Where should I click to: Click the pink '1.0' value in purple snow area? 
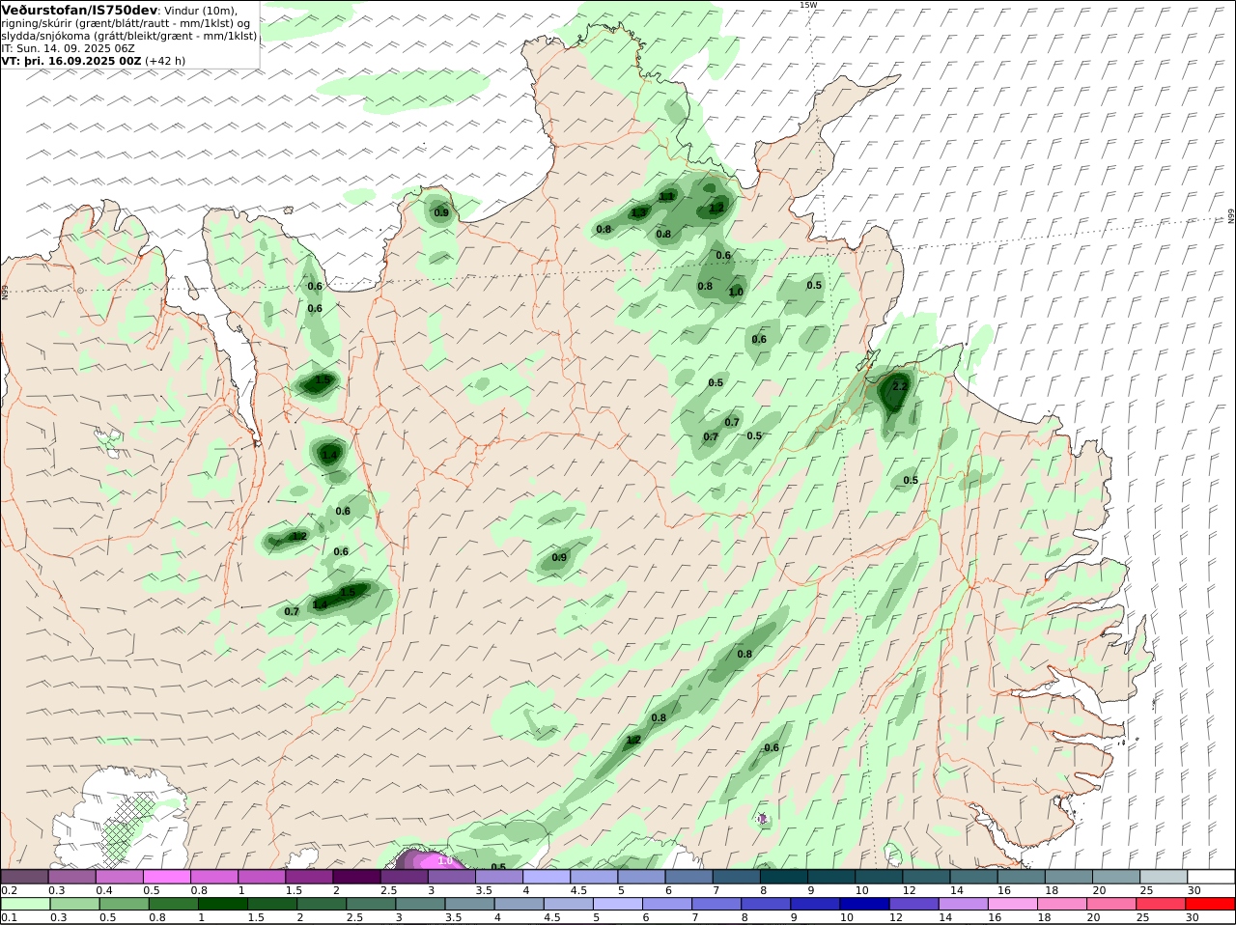coord(444,860)
